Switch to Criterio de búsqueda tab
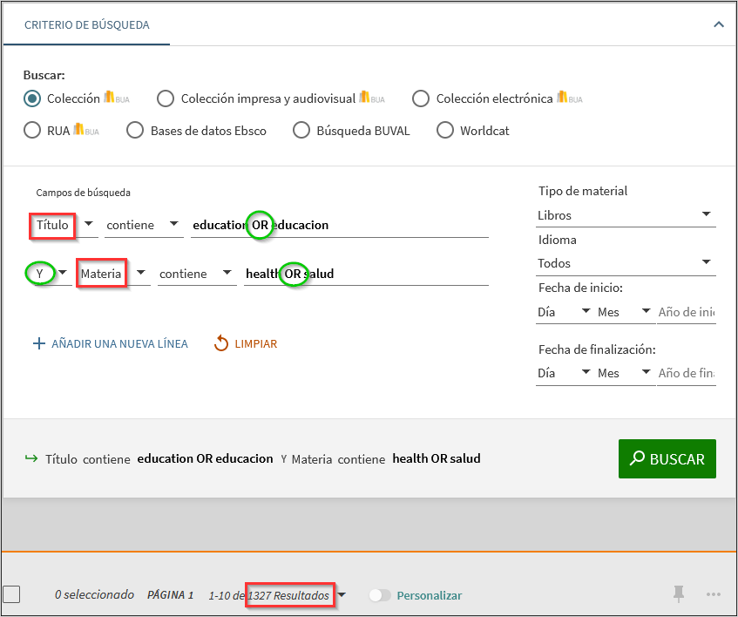Viewport: 738px width, 617px height. pyautogui.click(x=87, y=25)
